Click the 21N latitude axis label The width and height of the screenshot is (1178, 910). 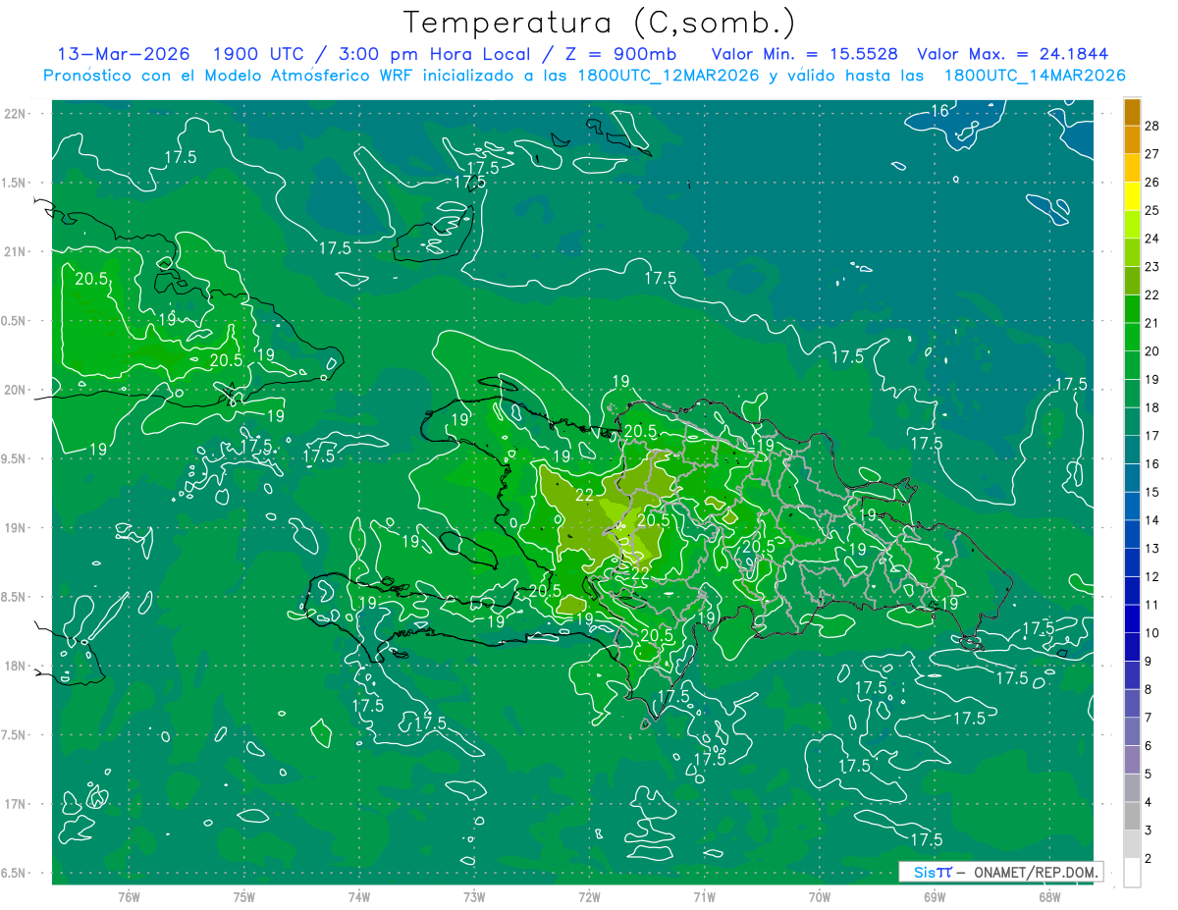pos(17,252)
